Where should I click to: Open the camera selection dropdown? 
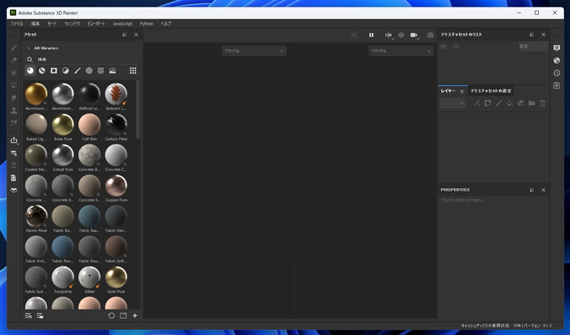tap(414, 35)
